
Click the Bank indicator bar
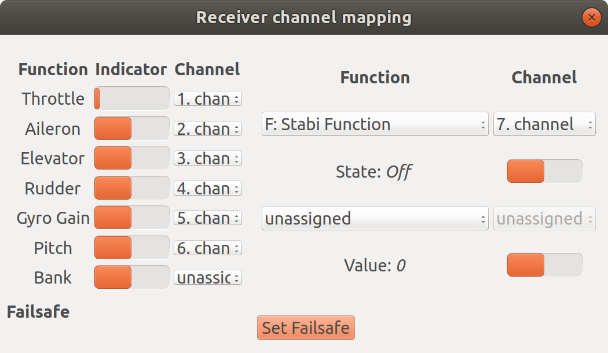(x=131, y=278)
